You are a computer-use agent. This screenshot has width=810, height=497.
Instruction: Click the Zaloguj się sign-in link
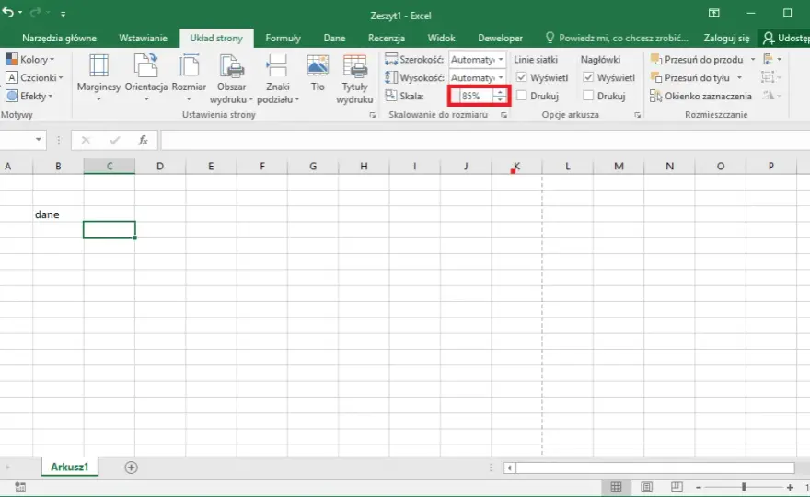pyautogui.click(x=726, y=39)
